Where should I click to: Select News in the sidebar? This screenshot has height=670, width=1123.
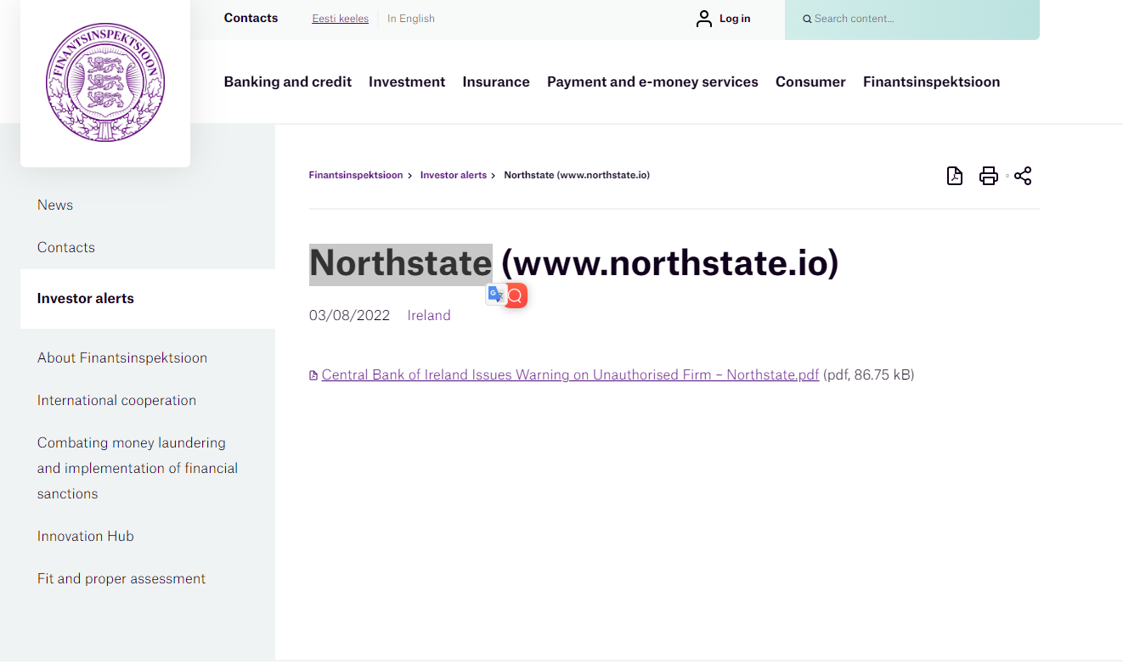click(x=55, y=205)
